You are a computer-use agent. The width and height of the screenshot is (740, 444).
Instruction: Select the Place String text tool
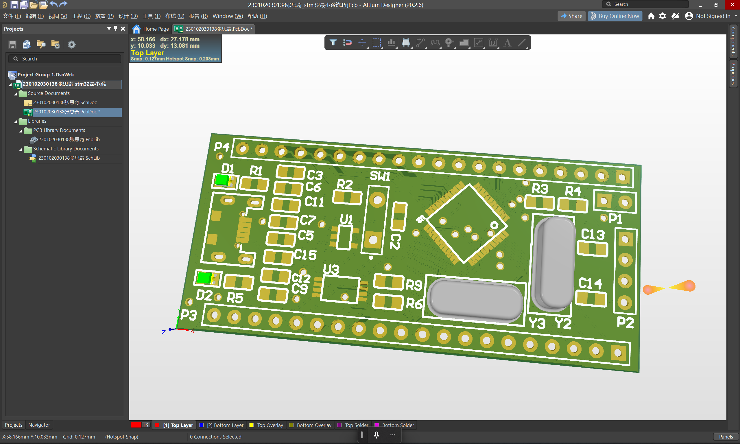507,43
